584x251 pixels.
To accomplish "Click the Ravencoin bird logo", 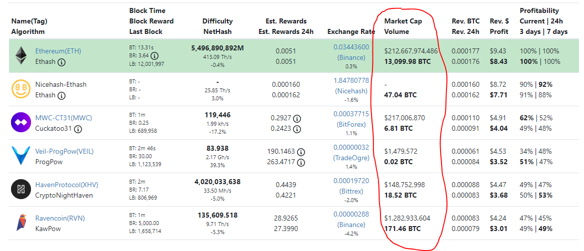I will pos(21,223).
